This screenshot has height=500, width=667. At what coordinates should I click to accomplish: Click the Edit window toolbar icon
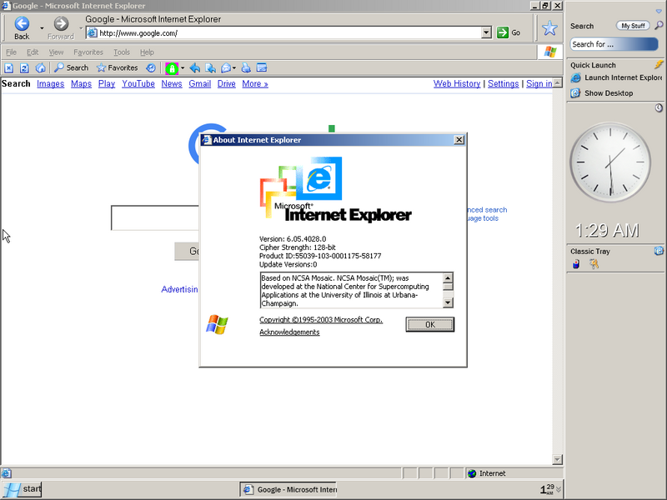coord(262,68)
